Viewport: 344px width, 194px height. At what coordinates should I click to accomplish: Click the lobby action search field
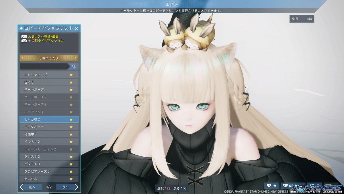(x=44, y=66)
